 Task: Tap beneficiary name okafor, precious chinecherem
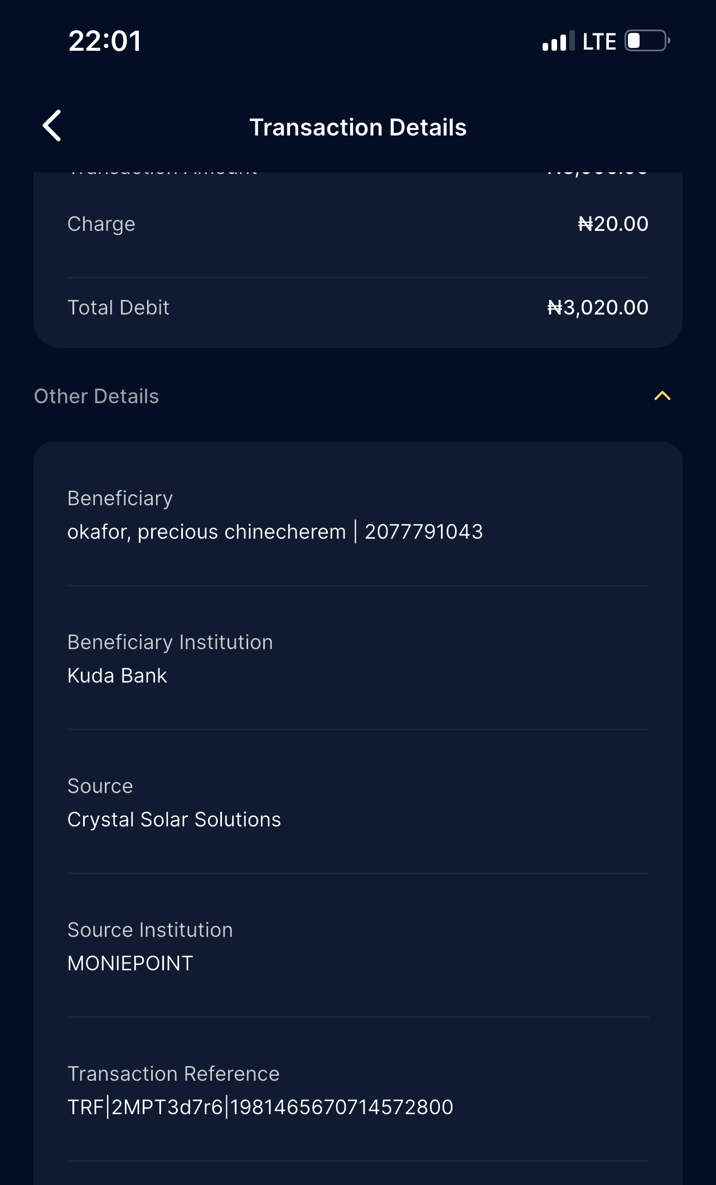[x=206, y=532]
